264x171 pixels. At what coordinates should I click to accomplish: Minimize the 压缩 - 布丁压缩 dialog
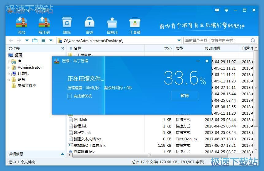coord(198,61)
